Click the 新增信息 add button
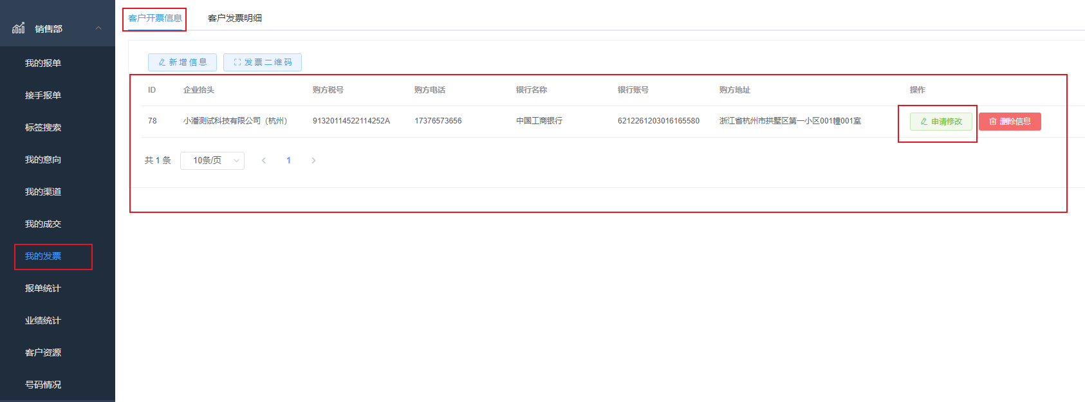Image resolution: width=1085 pixels, height=402 pixels. click(x=182, y=62)
